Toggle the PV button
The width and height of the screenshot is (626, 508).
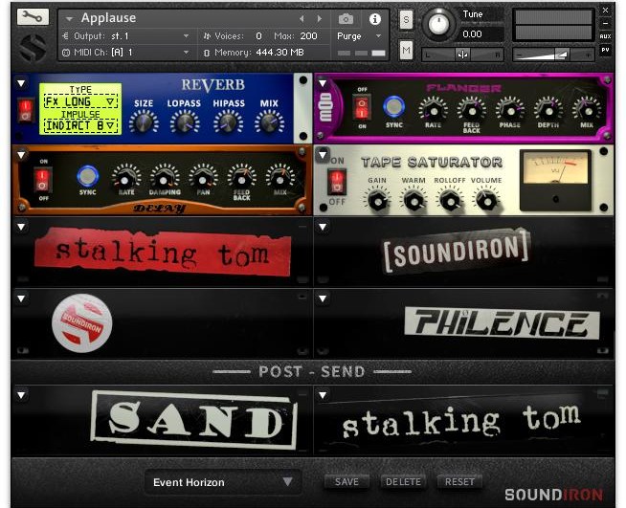(605, 50)
